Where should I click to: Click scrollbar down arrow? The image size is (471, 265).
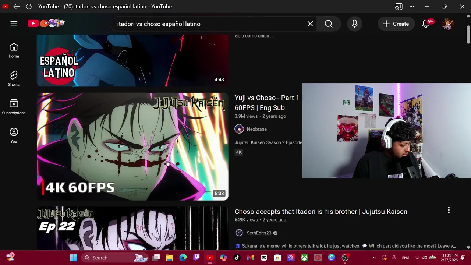[x=468, y=248]
